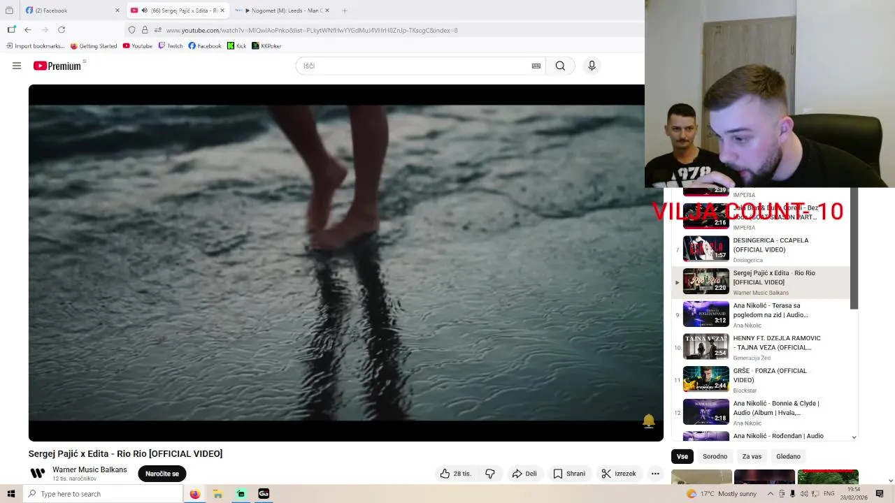Select the 'Sorodno' filter chip
This screenshot has width=895, height=503.
coord(715,456)
